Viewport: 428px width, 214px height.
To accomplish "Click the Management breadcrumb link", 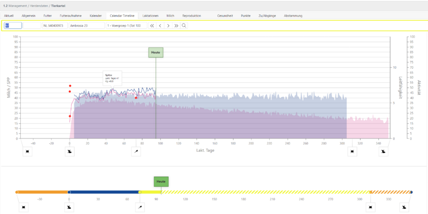I will pyautogui.click(x=19, y=6).
